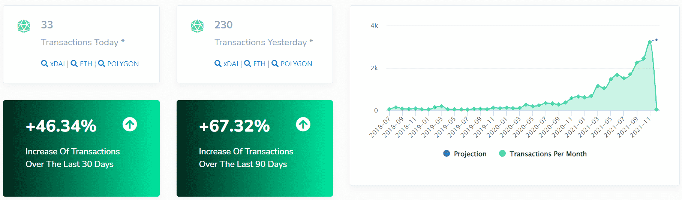This screenshot has width=682, height=200.
Task: Click the up arrow icon on 90 Days card
Action: [x=303, y=124]
